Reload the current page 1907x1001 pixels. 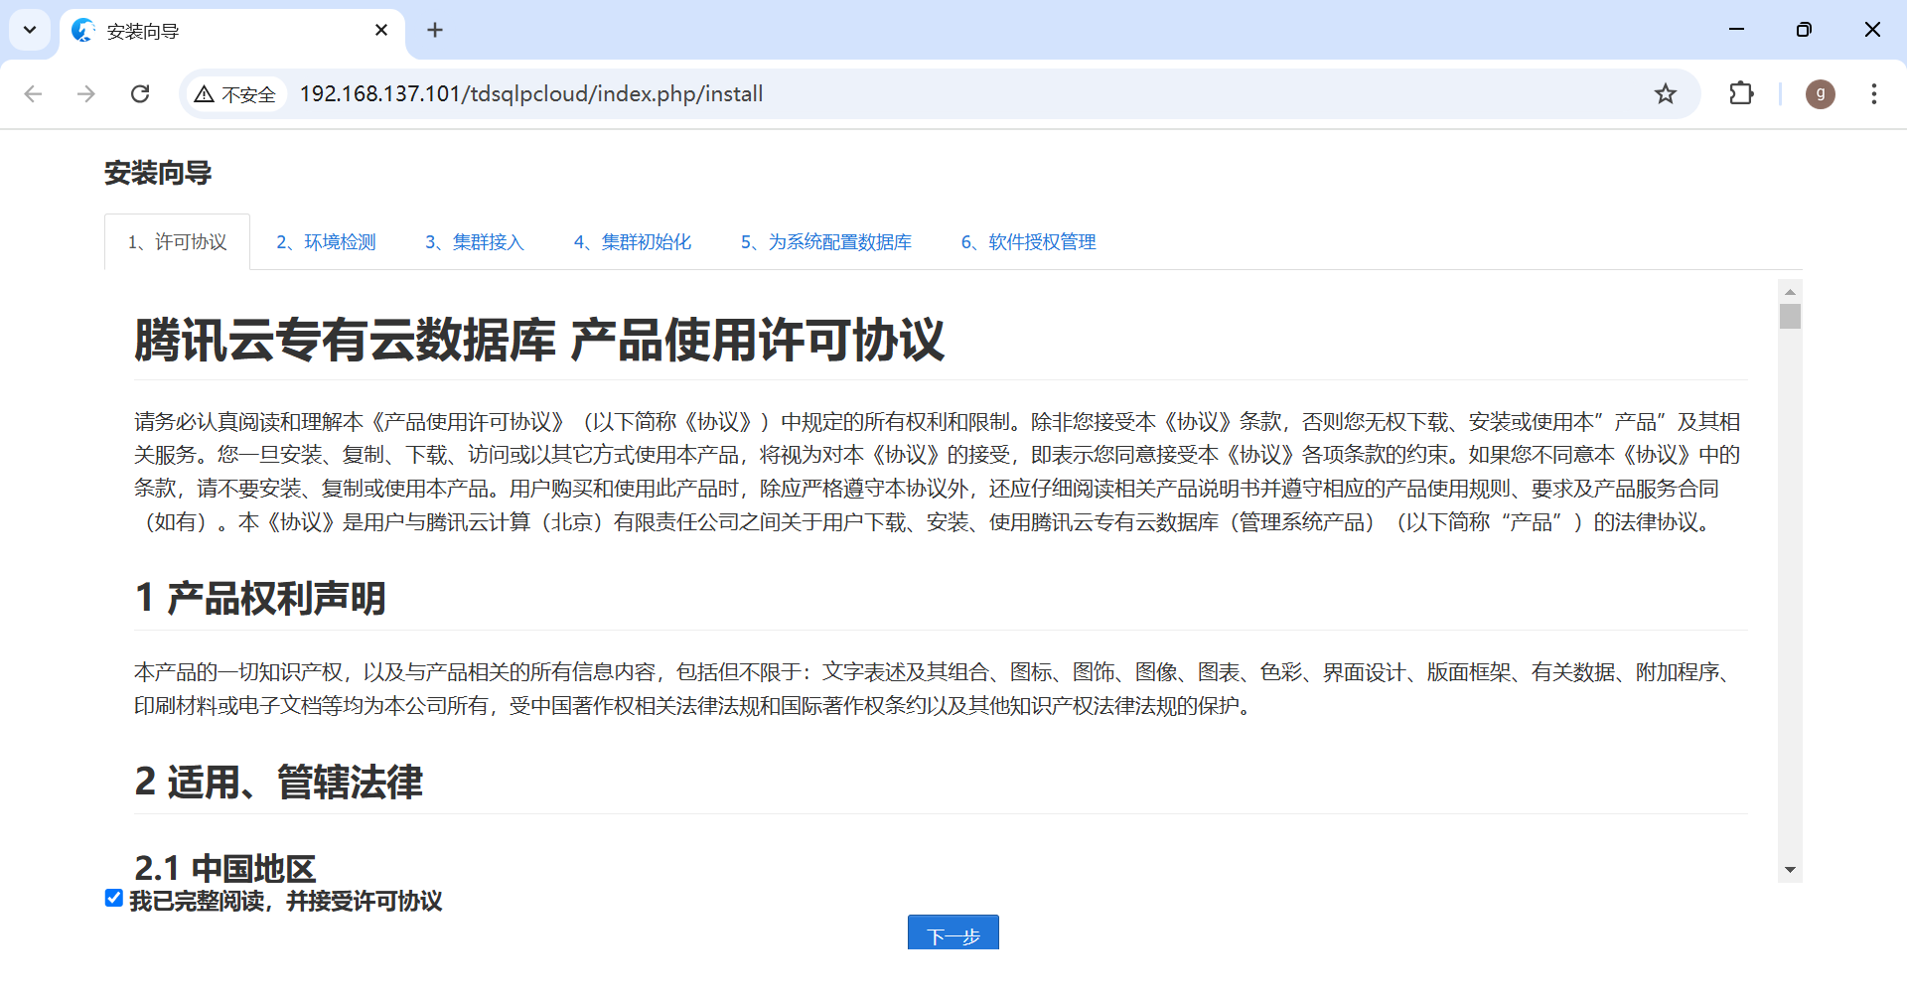tap(140, 93)
